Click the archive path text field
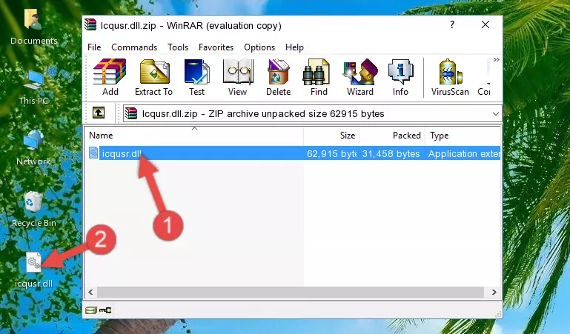The image size is (570, 334). click(x=312, y=113)
